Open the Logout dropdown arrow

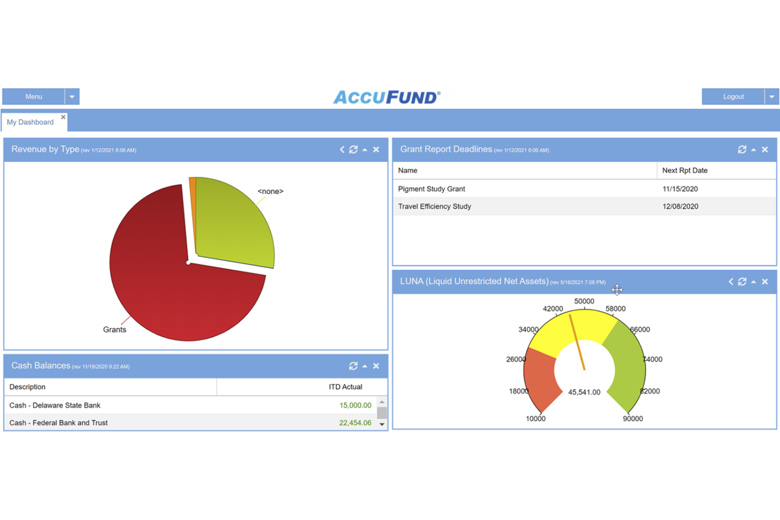click(772, 96)
